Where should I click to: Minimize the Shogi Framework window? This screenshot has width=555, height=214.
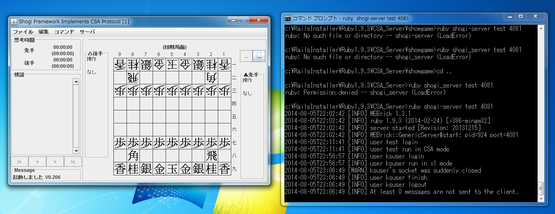tap(233, 20)
